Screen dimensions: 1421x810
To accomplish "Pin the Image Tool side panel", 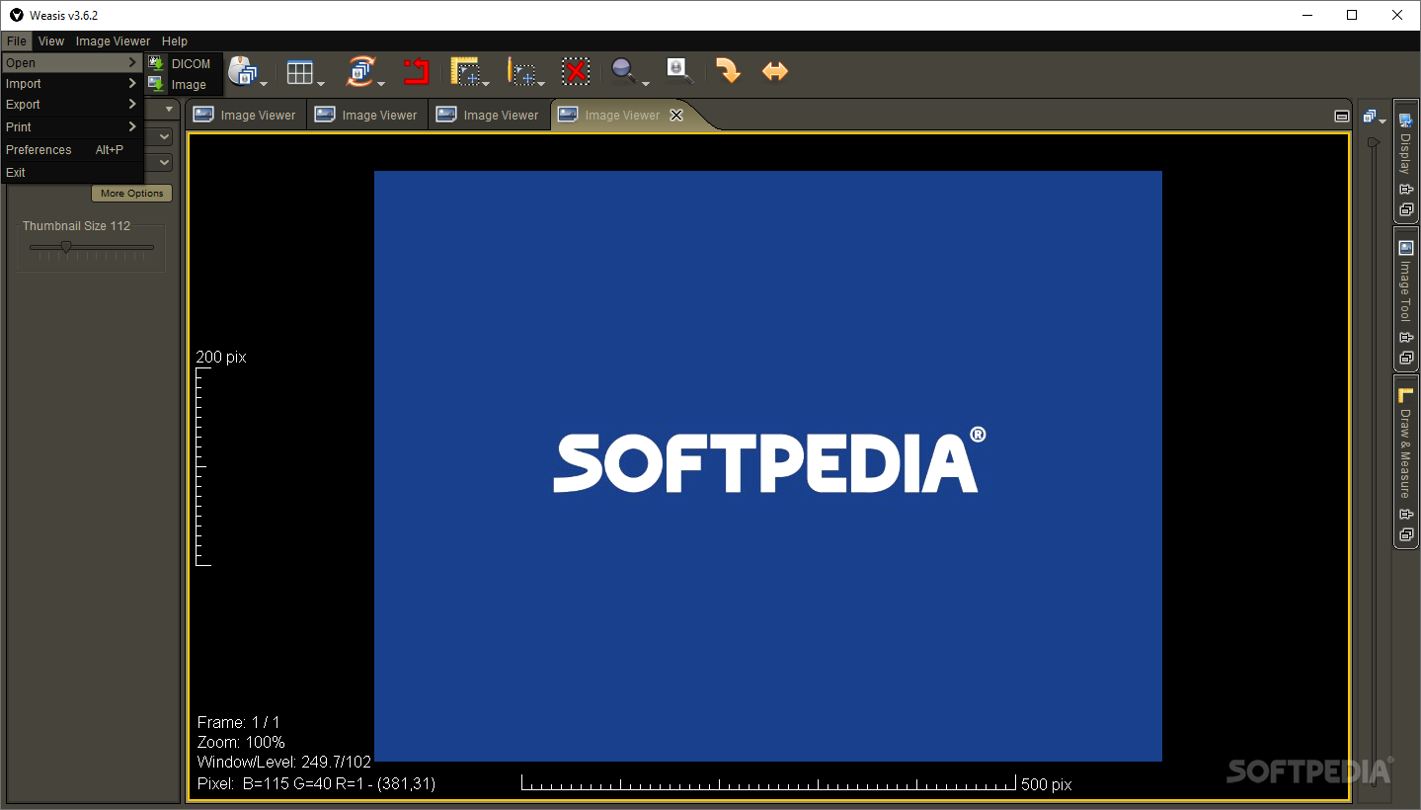I will point(1406,338).
